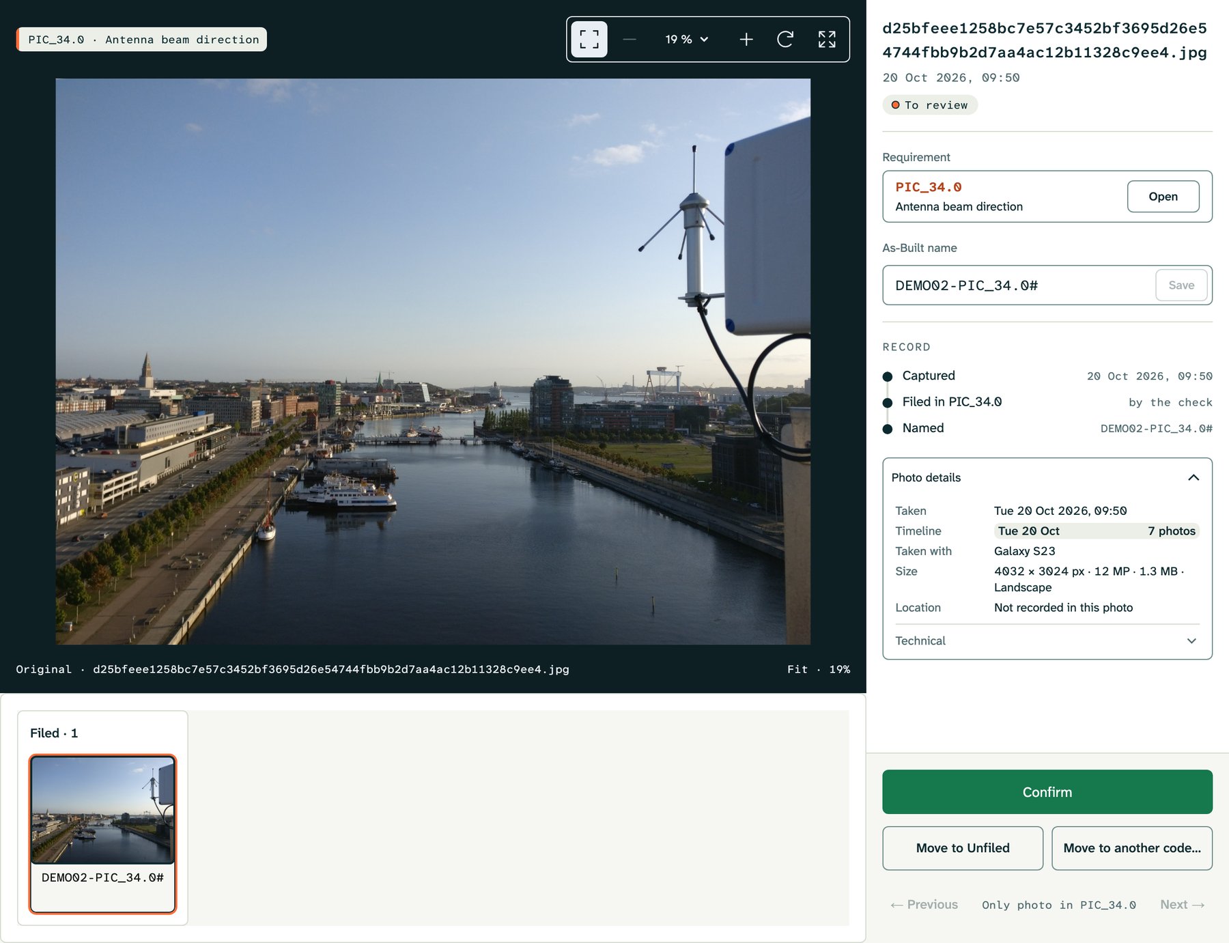The height and width of the screenshot is (943, 1229).
Task: Enter fullscreen with the expand-arrows icon
Action: pos(827,40)
